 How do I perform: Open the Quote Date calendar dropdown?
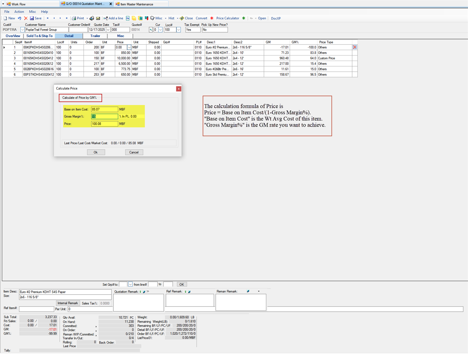click(108, 29)
